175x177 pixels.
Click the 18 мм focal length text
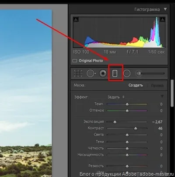(110, 52)
